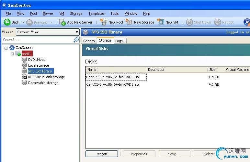Switch to the General tab
Viewport: 250px width, 162px height.
point(89,41)
